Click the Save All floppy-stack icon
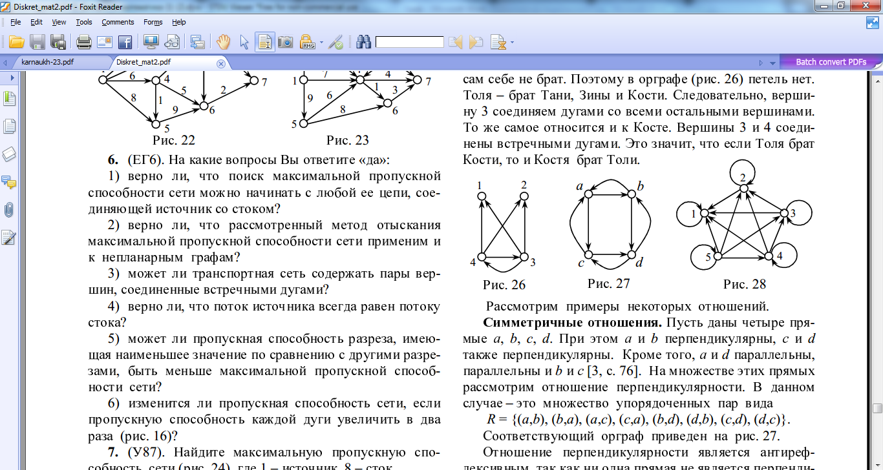This screenshot has width=883, height=470. [x=58, y=43]
